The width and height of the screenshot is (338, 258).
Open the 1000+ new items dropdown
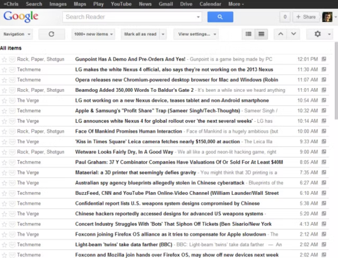[x=93, y=34]
